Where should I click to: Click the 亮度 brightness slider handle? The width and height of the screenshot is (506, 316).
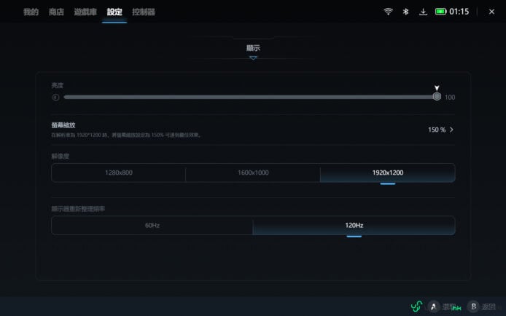[x=437, y=96]
